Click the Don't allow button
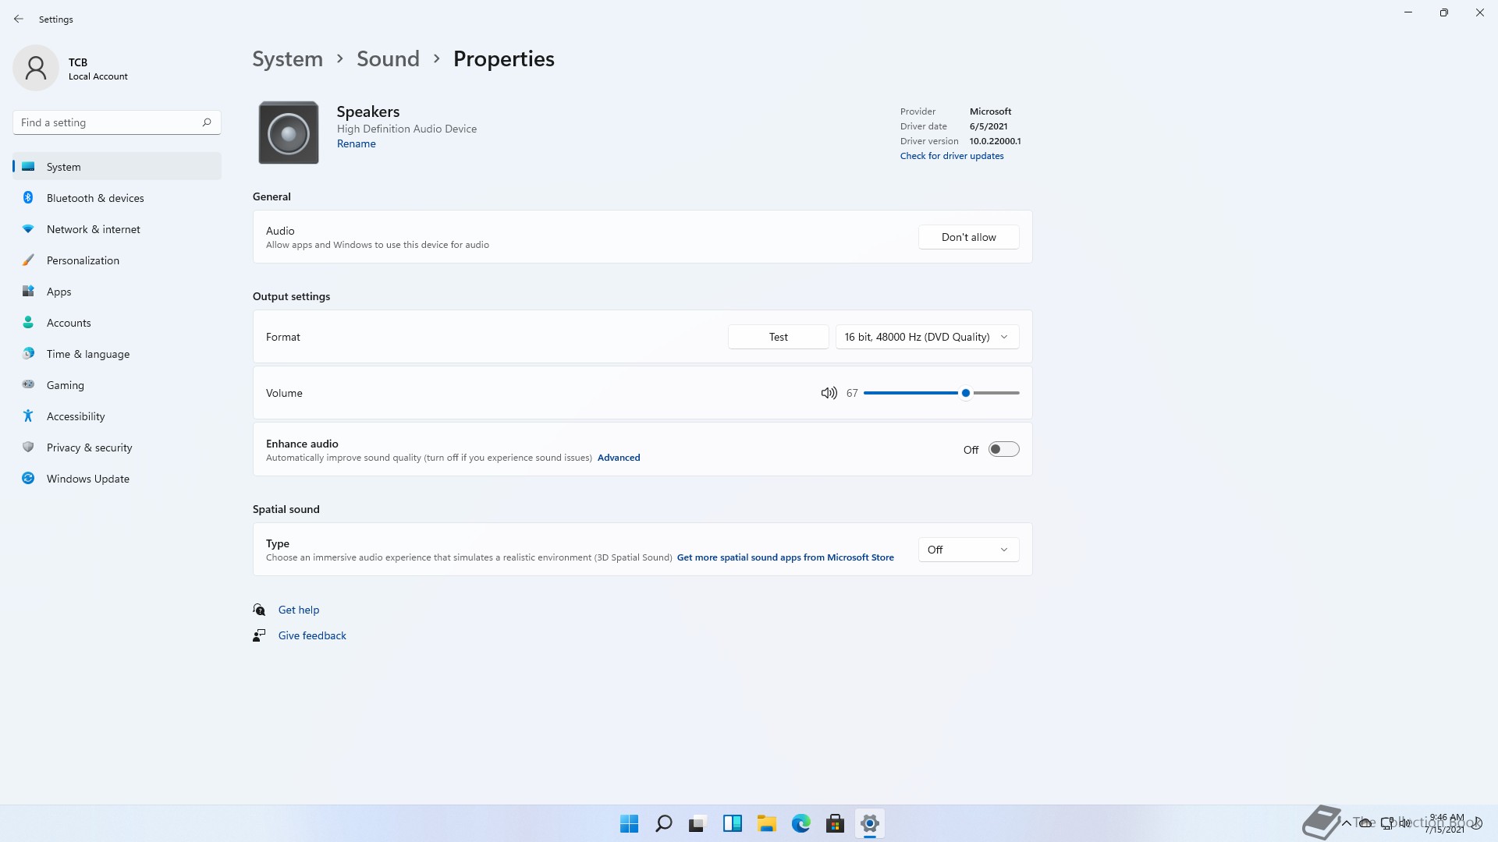1498x842 pixels. point(968,237)
